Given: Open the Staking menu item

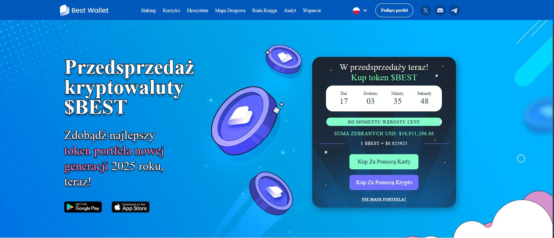Looking at the screenshot, I should [x=148, y=10].
